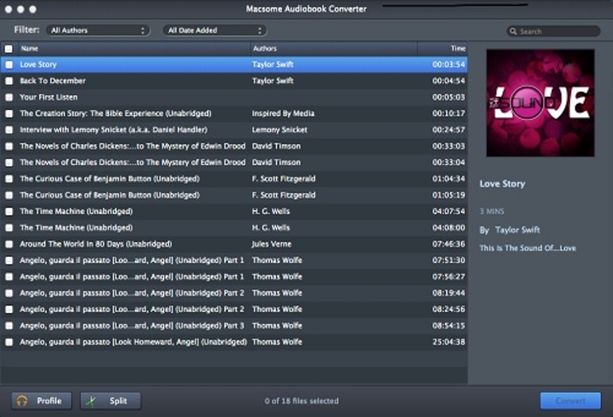Select the Angelo Part 3 row
Image resolution: width=613 pixels, height=417 pixels.
pyautogui.click(x=234, y=326)
